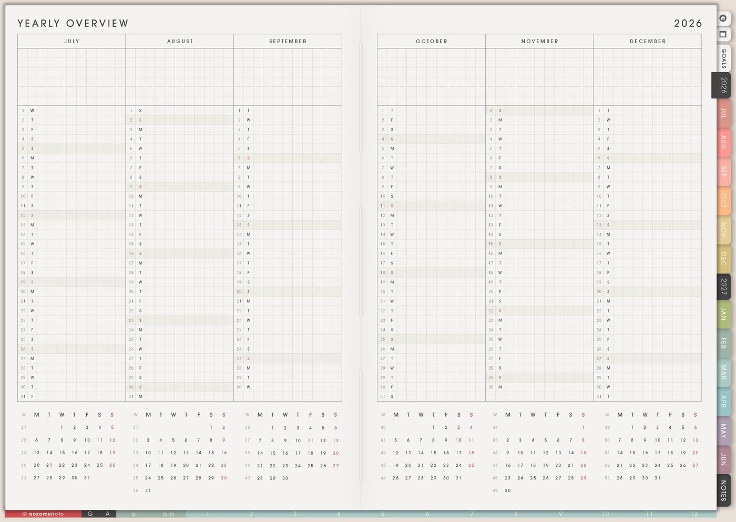Open the square page icon tab
This screenshot has height=522, width=736.
pyautogui.click(x=723, y=34)
